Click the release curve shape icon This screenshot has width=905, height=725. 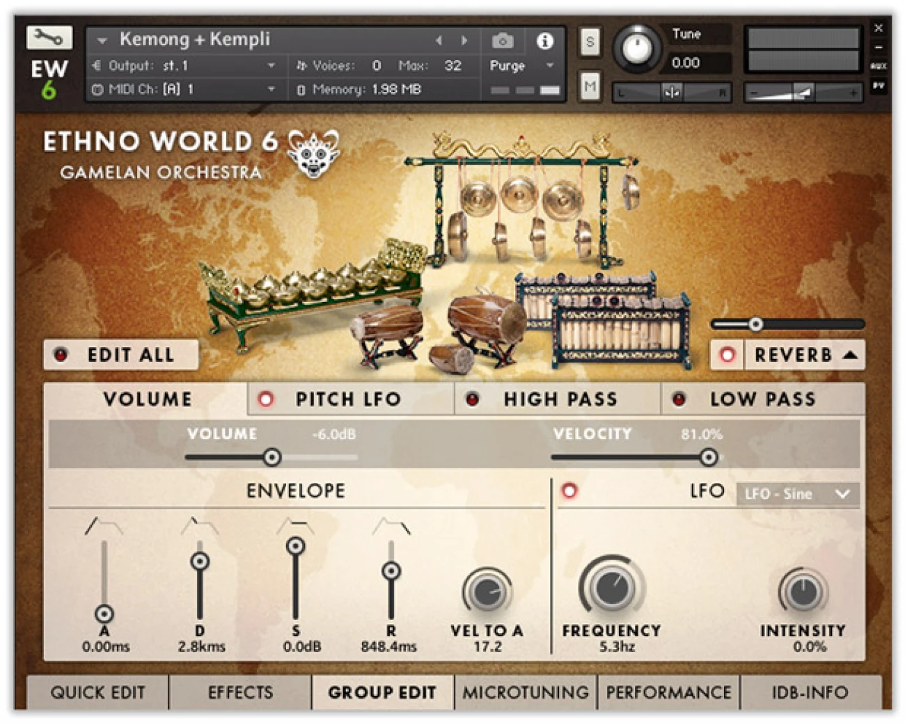click(x=391, y=526)
